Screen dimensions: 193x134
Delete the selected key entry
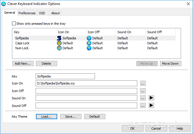pos(46,64)
